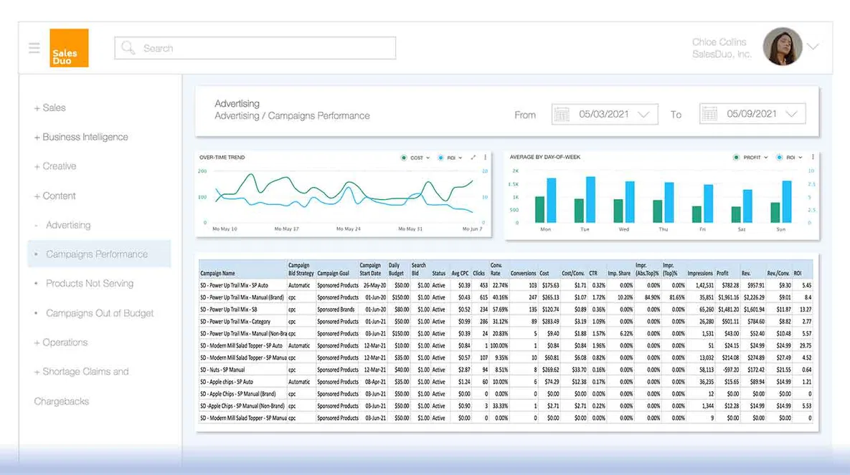
Task: Click 'Sponsored Brands' campaign goal cell
Action: [336, 310]
